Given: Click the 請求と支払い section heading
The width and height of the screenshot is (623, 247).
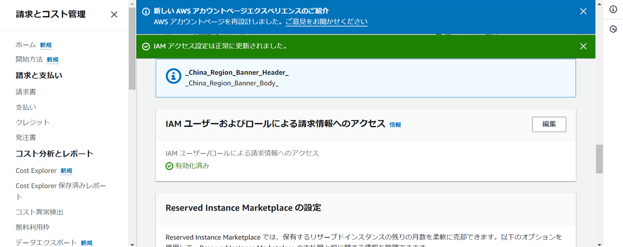Looking at the screenshot, I should click(39, 76).
